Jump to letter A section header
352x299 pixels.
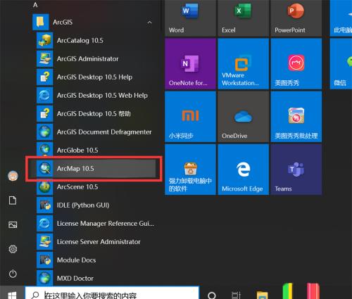(35, 5)
